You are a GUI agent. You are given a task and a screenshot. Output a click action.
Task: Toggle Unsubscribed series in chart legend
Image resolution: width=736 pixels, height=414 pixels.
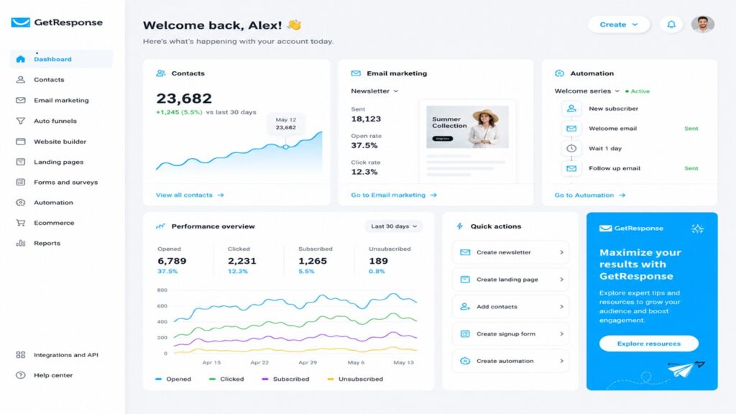pos(355,379)
